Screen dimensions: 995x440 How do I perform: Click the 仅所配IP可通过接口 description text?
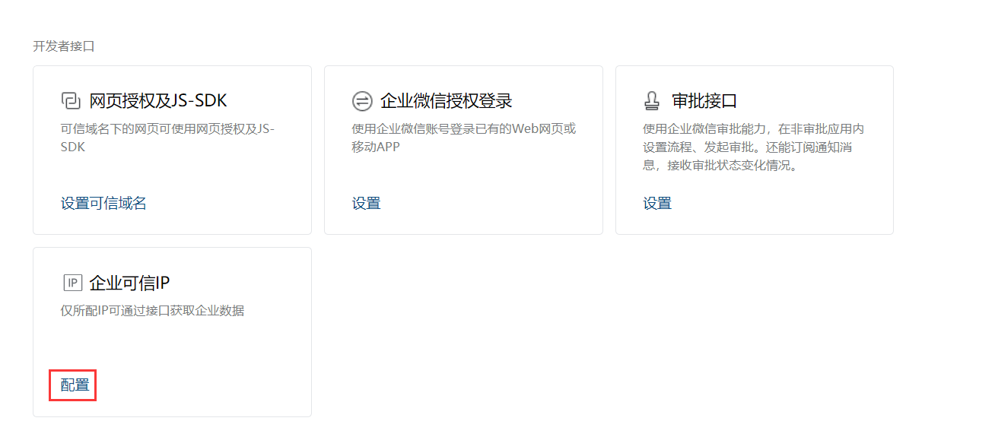pos(152,311)
